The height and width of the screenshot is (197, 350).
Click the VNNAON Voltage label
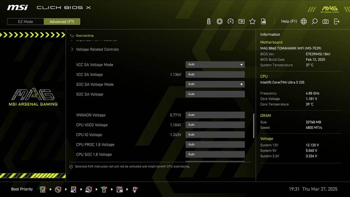click(x=90, y=115)
